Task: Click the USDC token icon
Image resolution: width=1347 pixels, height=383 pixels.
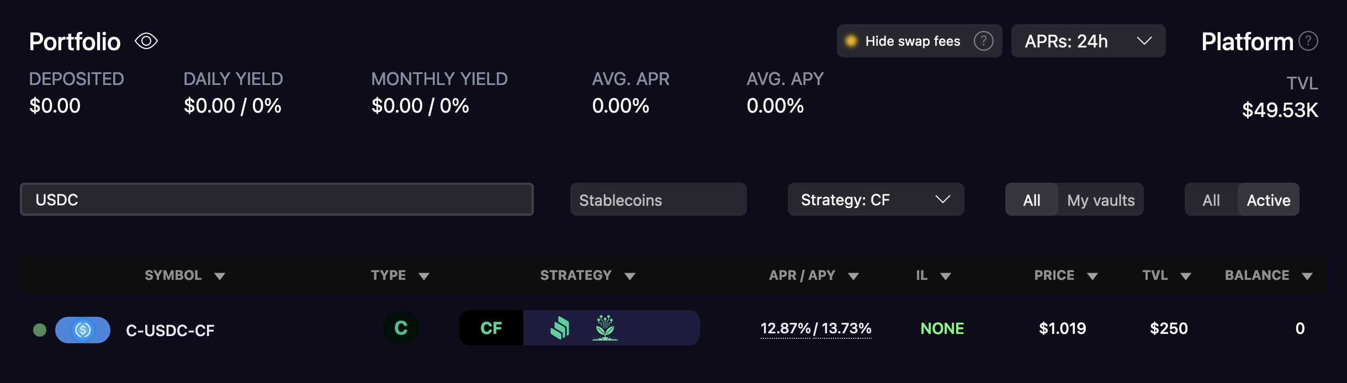Action: [83, 330]
